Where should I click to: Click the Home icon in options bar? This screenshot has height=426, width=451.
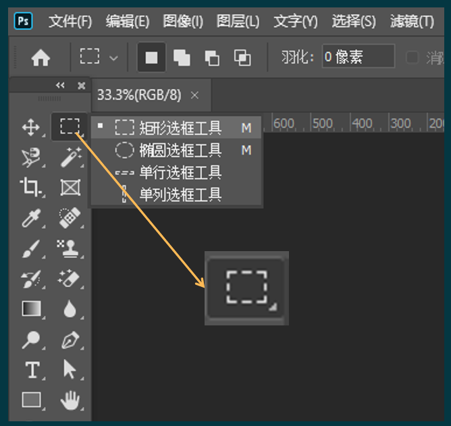point(41,58)
